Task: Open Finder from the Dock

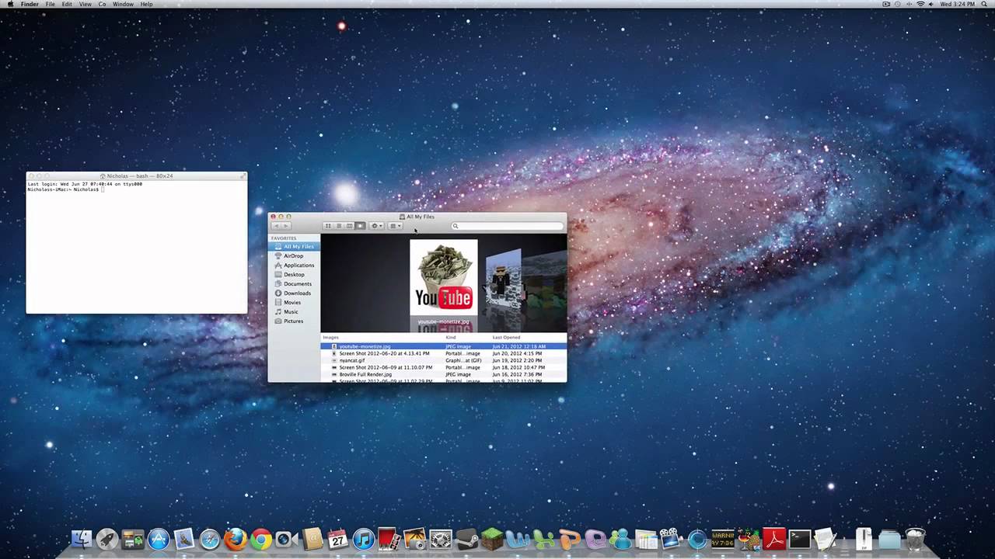Action: click(x=82, y=539)
